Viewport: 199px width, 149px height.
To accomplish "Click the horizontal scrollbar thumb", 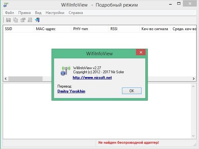I will (x=25, y=79).
